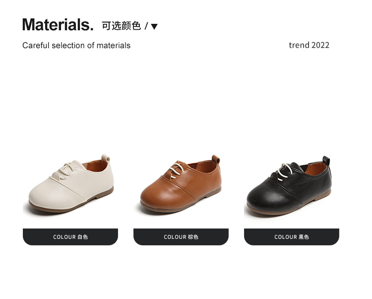Select the COLOUR 白色 button

(x=70, y=237)
